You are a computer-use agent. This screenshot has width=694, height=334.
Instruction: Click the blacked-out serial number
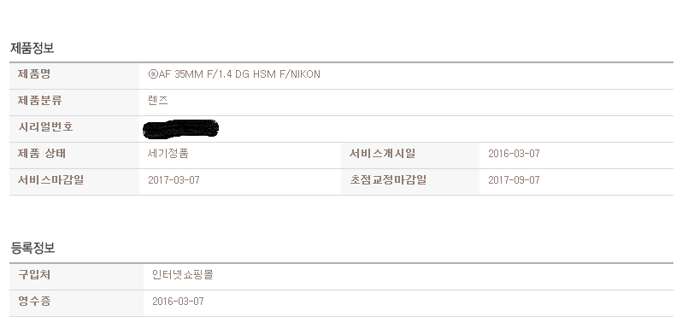[180, 128]
